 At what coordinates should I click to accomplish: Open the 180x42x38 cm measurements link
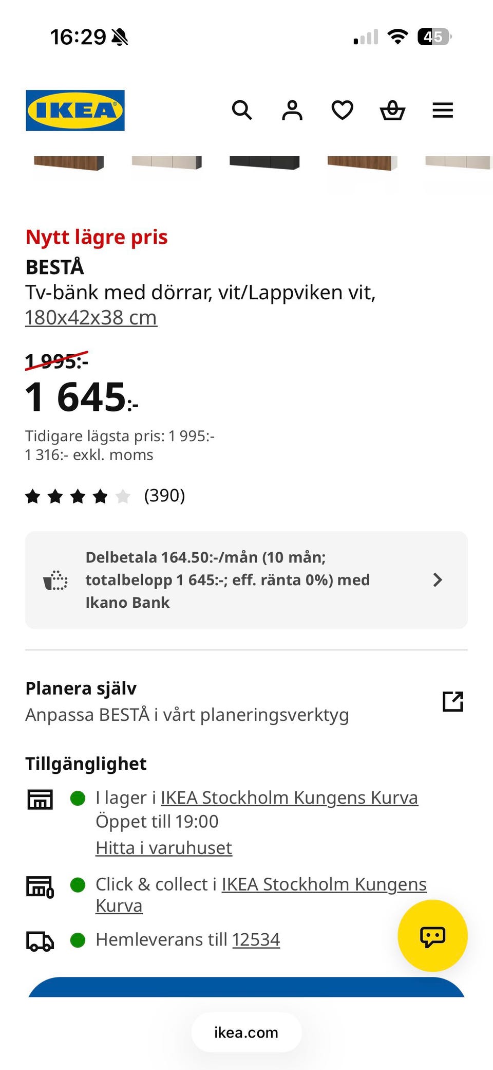[91, 318]
